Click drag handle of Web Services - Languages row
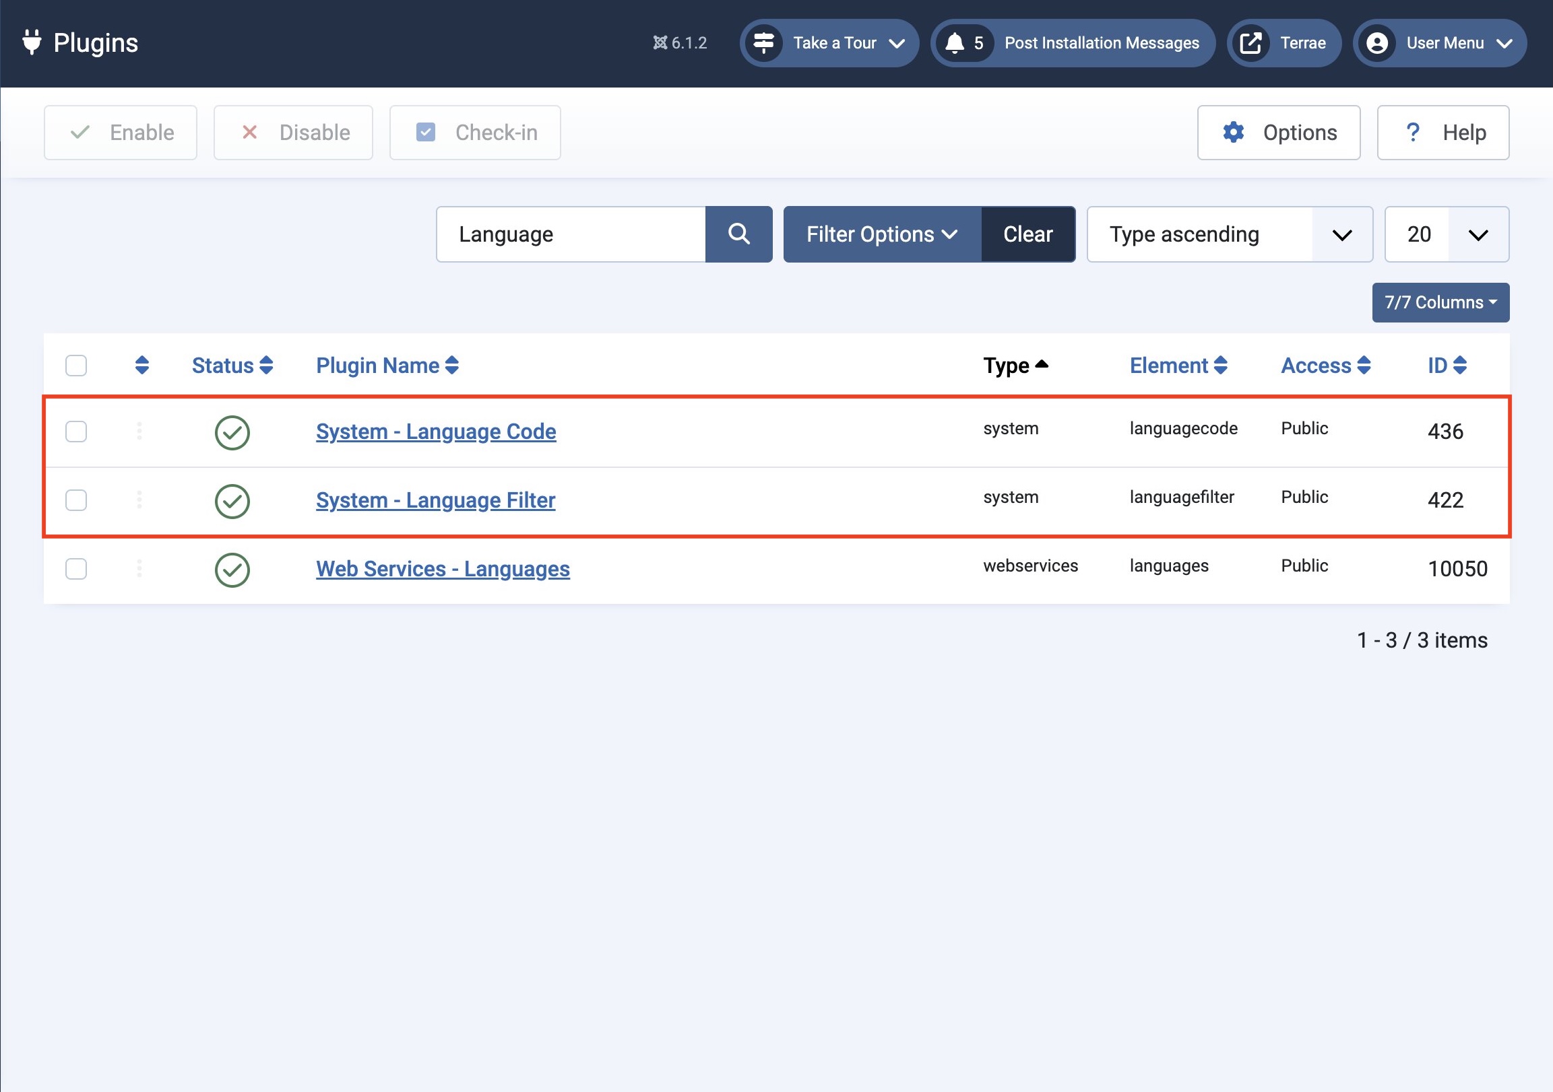Screen dimensions: 1553x1092 [x=139, y=568]
